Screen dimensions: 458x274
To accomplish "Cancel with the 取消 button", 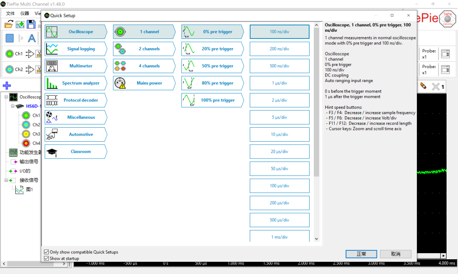I will click(396, 254).
